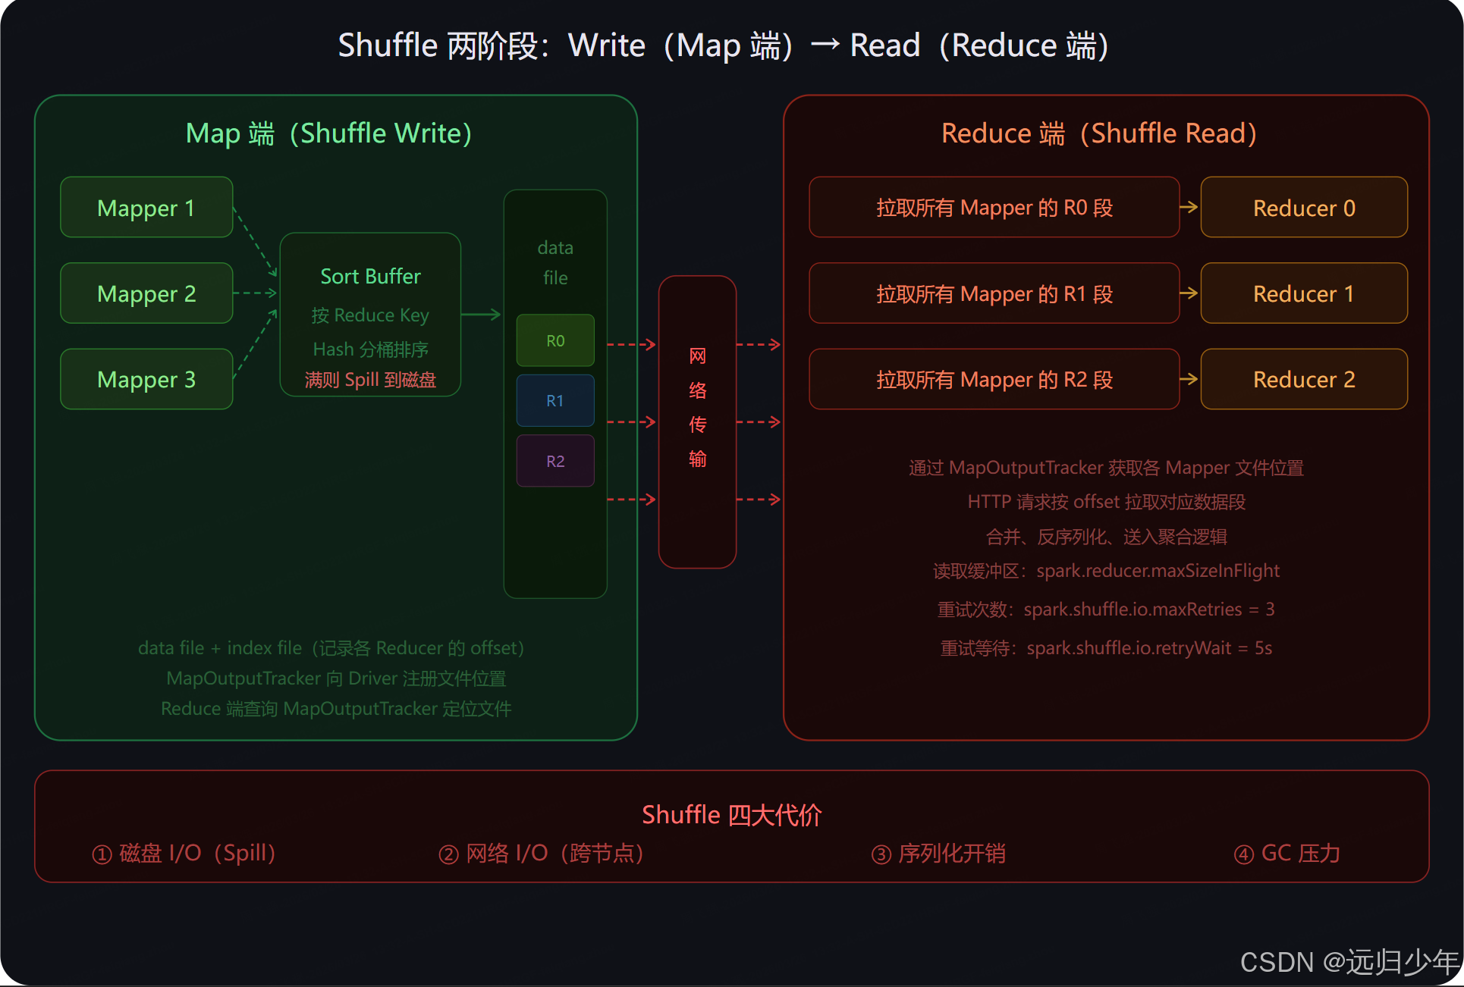
Task: Click 拉取所有 Mapper 的 R1 段 box
Action: click(x=994, y=293)
